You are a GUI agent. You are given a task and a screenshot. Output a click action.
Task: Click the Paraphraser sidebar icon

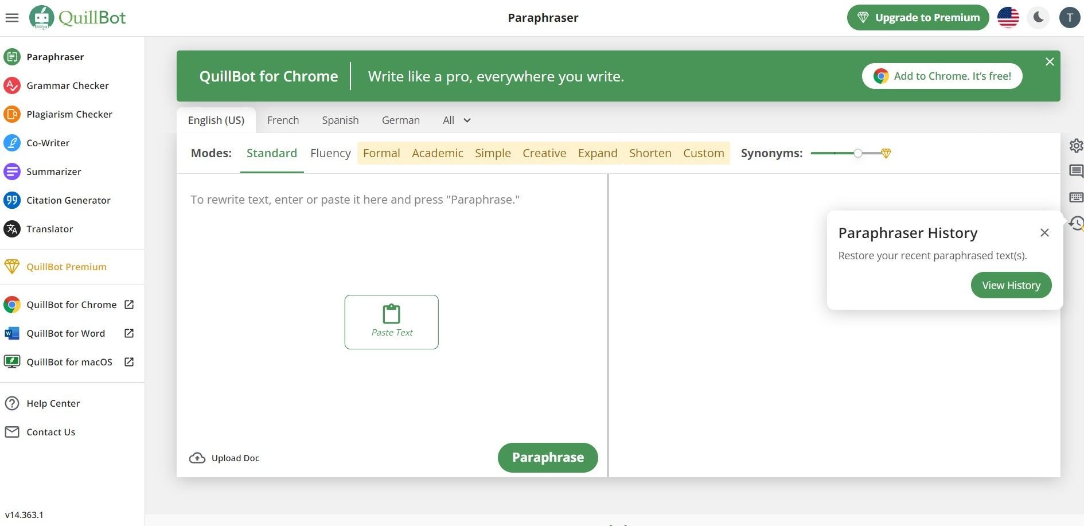point(12,57)
